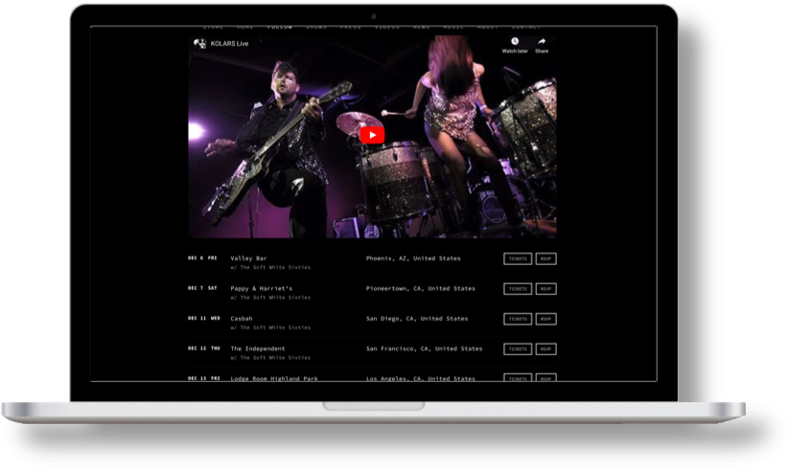Click the date DEC 7 SAT
The height and width of the screenshot is (469, 789).
pos(202,288)
